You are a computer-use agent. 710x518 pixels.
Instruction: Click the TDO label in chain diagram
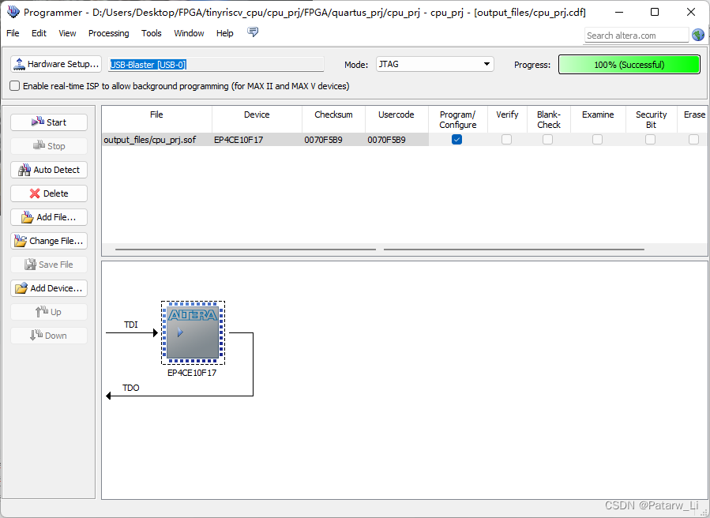point(131,388)
